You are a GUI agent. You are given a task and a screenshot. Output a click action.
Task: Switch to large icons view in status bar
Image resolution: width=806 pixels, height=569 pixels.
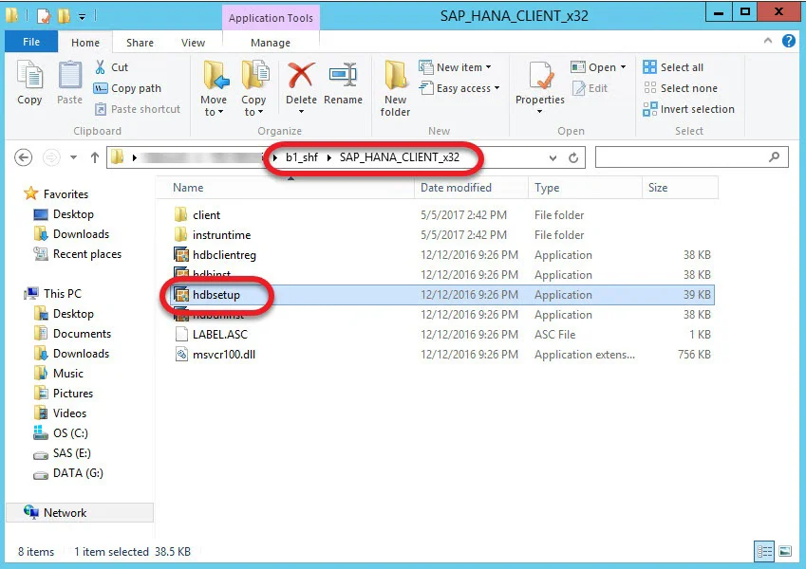coord(784,551)
